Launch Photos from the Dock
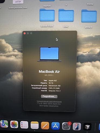100x133 pixels. (14, 124)
